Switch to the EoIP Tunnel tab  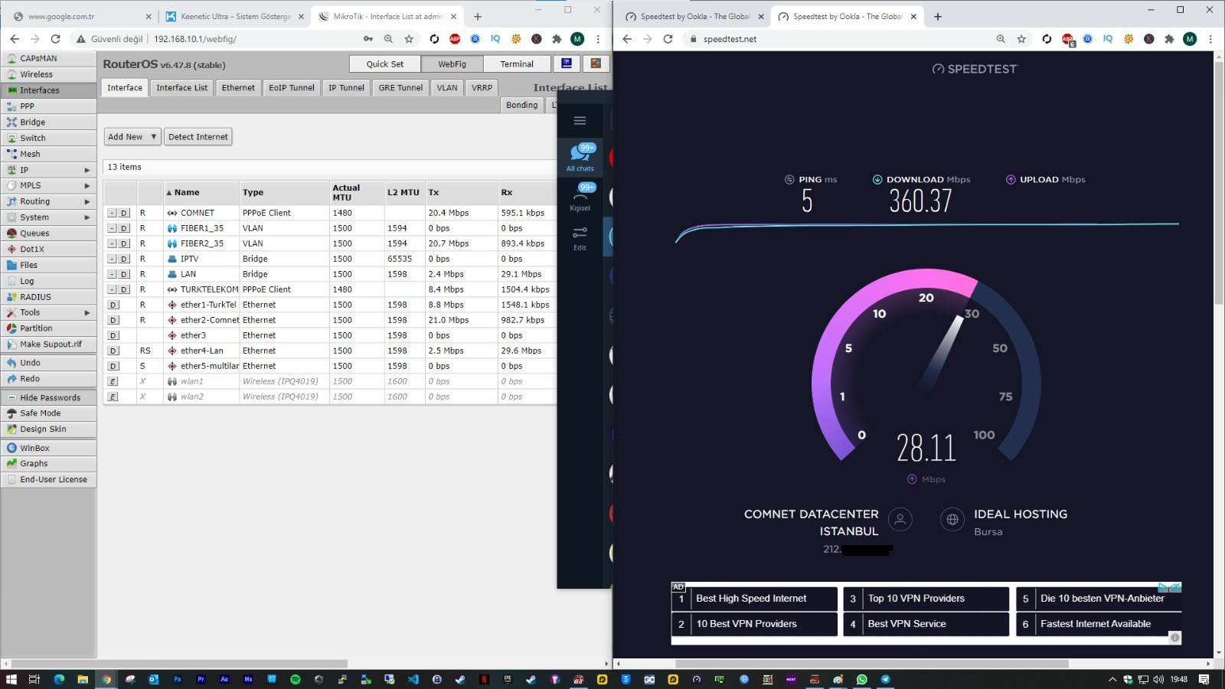292,88
